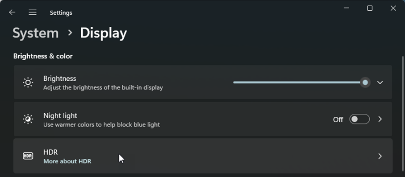The height and width of the screenshot is (177, 405).
Task: Go back using the back arrow
Action: [x=12, y=12]
